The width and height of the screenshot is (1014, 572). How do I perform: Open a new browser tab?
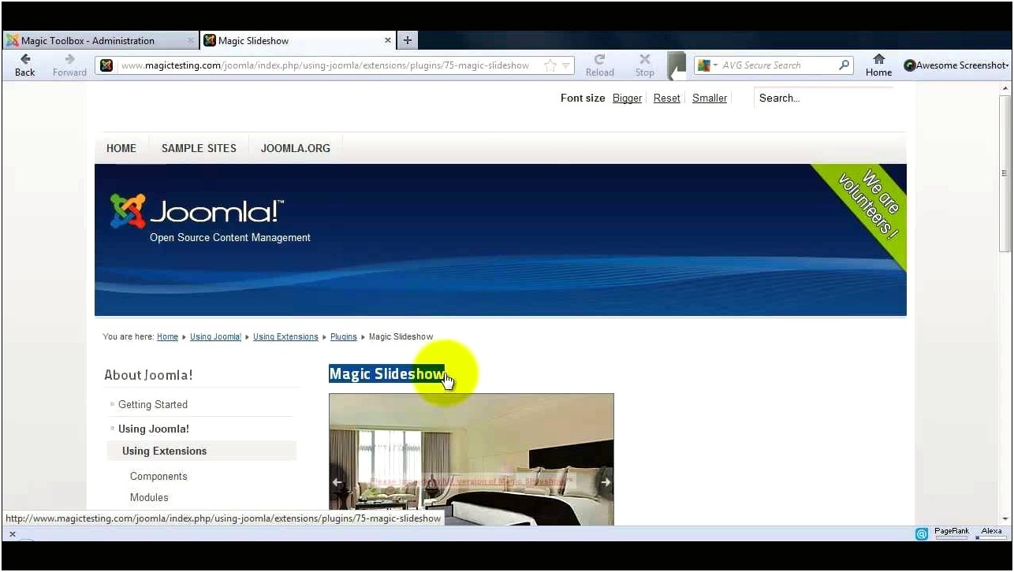click(x=408, y=40)
